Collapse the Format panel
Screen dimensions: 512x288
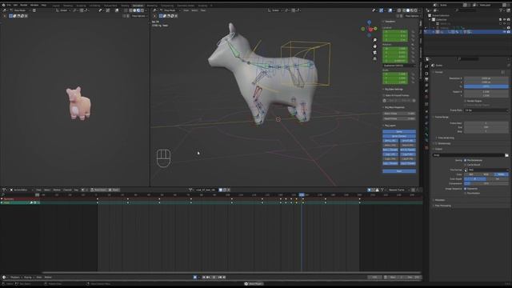(439, 72)
